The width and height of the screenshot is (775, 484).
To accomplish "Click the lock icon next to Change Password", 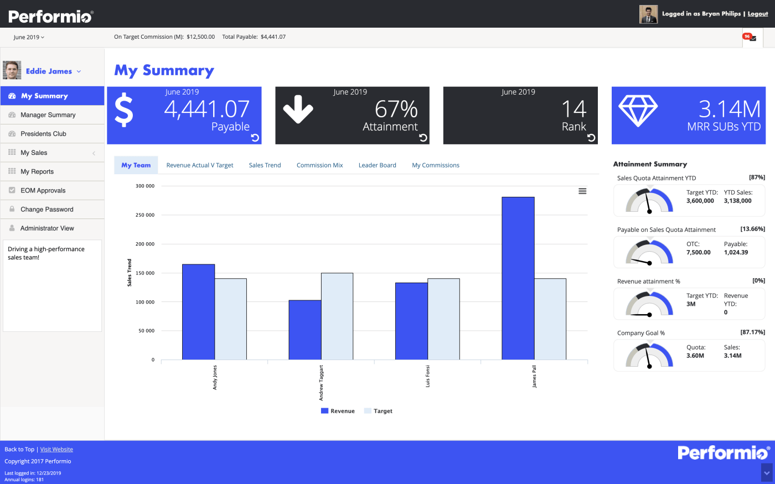I will [x=12, y=209].
